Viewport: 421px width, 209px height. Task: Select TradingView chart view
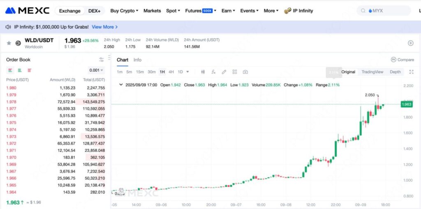372,72
